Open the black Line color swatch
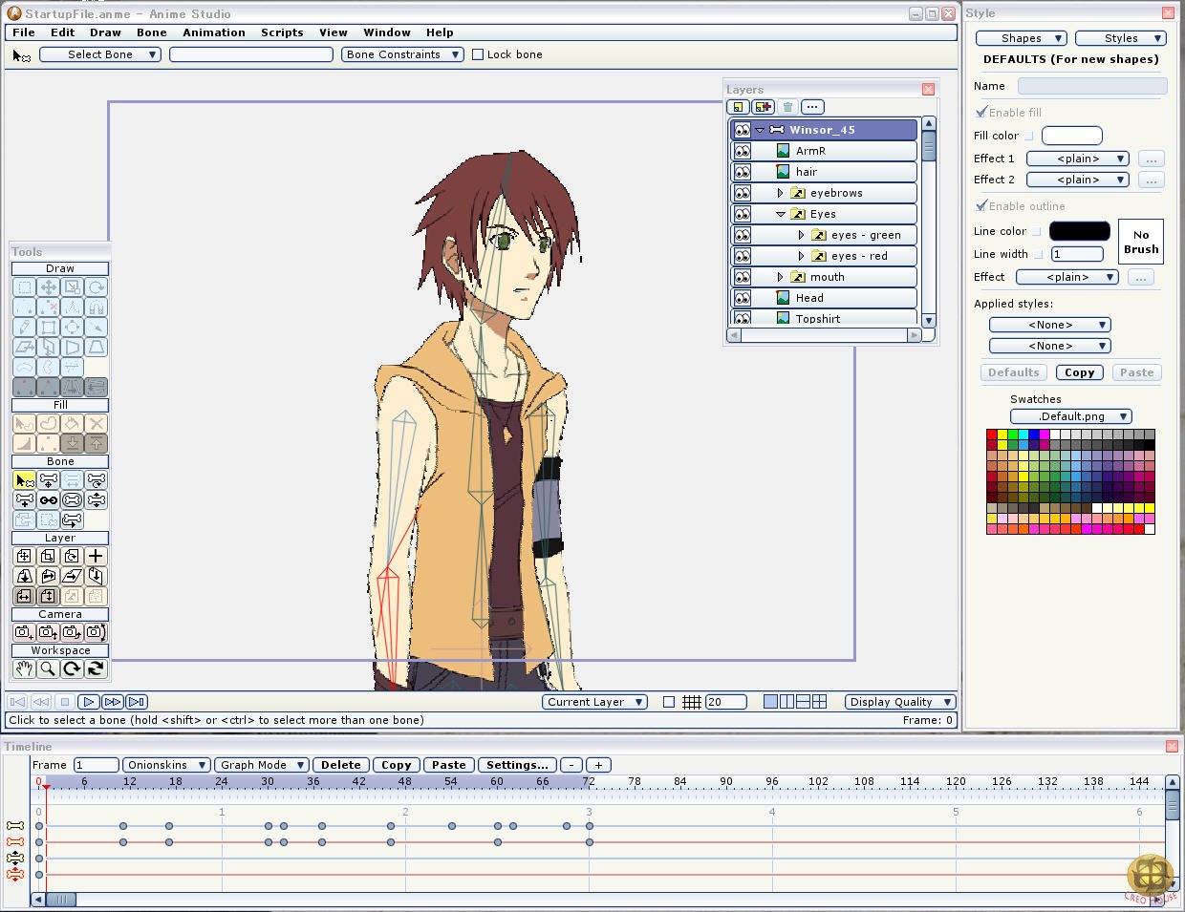This screenshot has height=912, width=1185. [x=1080, y=231]
